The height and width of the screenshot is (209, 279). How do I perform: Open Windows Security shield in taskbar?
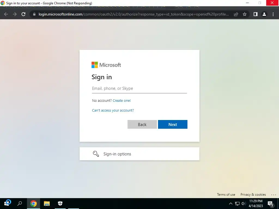60,204
